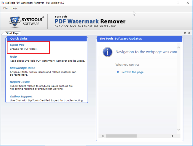The height and width of the screenshot is (146, 193).
Task: Click 'Navigation to the webpage was canc' heading
Action: [146, 52]
